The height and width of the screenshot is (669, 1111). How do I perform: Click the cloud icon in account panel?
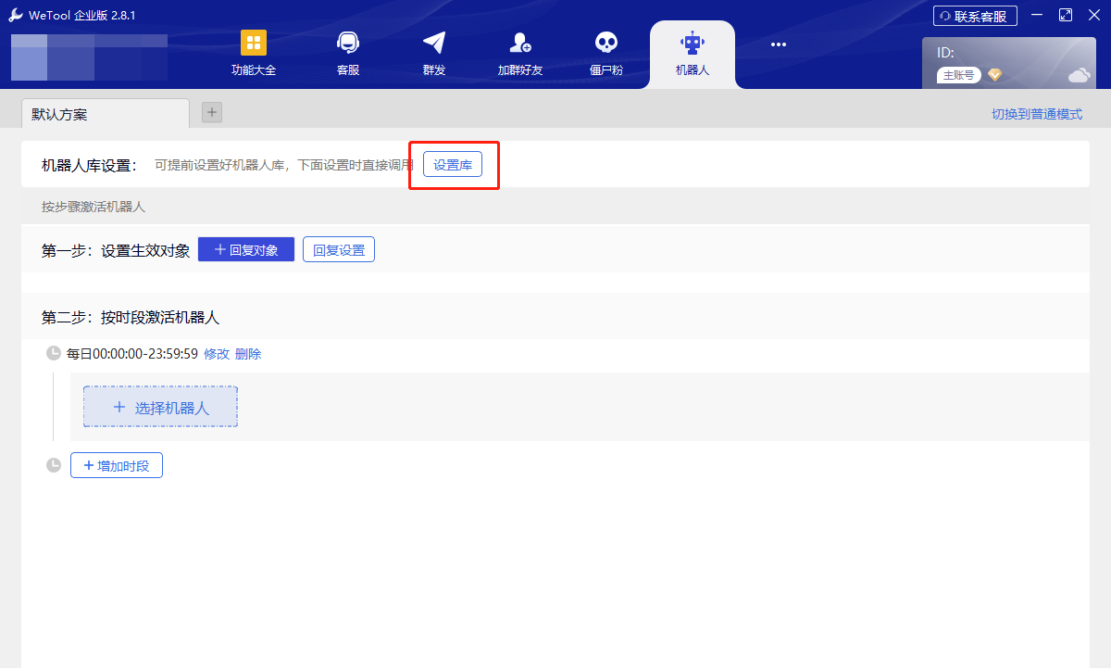[x=1080, y=75]
